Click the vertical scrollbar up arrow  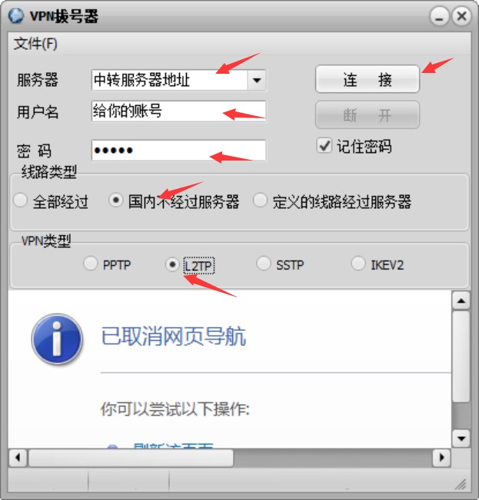coord(461,300)
